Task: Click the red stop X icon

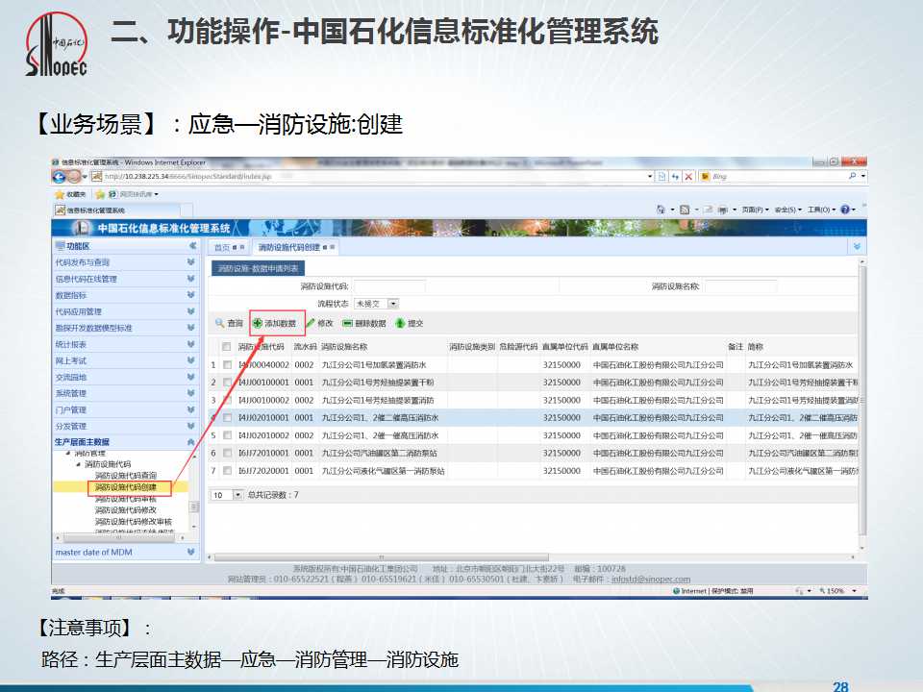Action: point(688,177)
